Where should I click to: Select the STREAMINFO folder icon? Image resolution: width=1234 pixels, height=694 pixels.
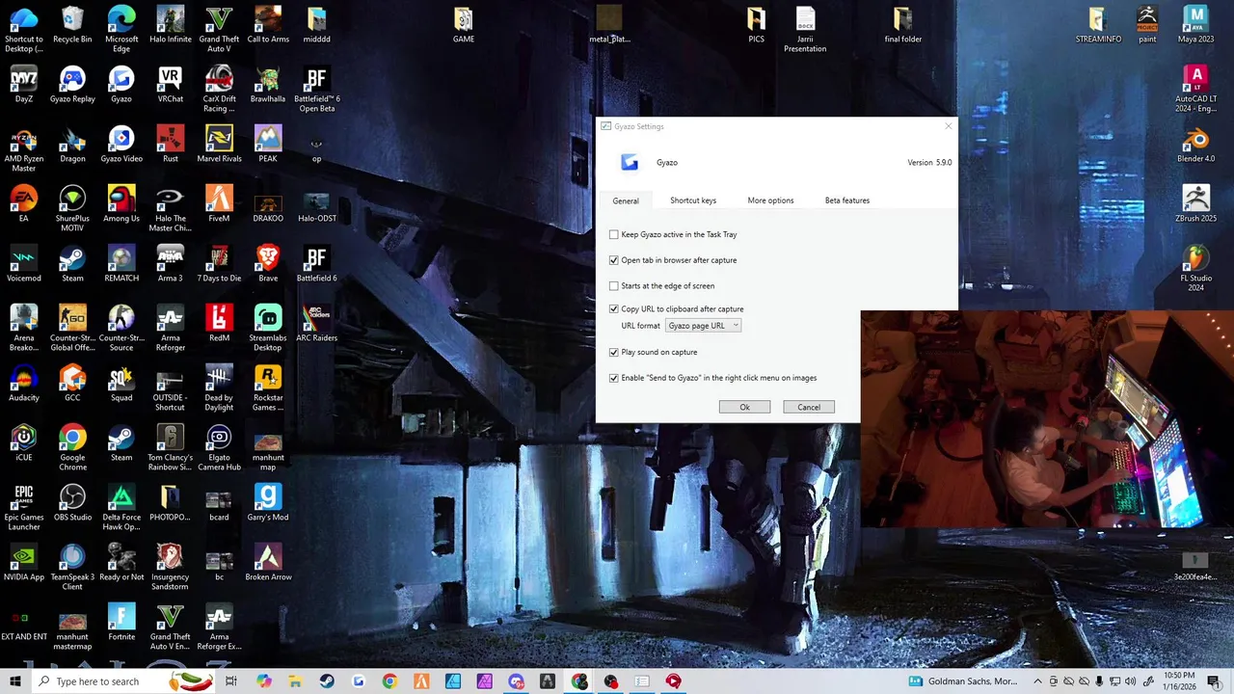point(1099,25)
